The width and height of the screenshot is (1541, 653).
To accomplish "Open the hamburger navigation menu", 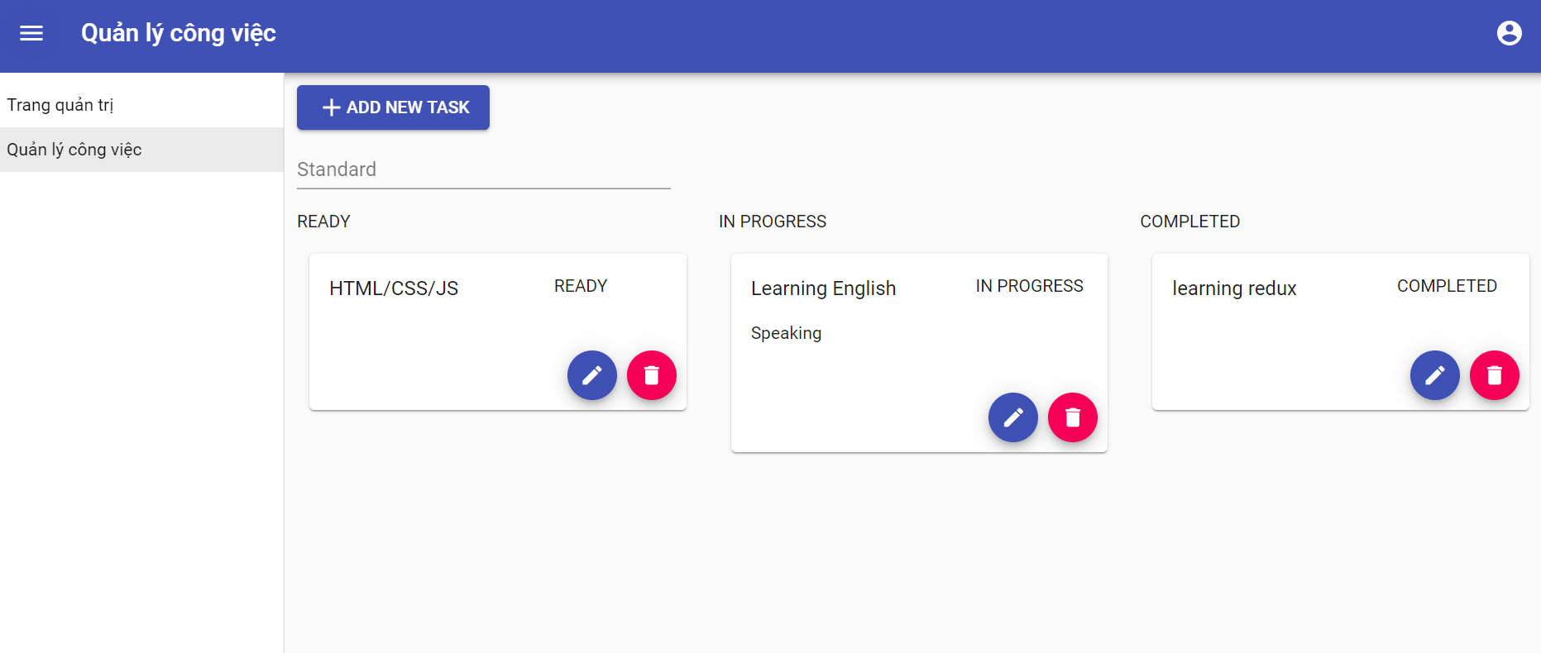I will pyautogui.click(x=31, y=33).
